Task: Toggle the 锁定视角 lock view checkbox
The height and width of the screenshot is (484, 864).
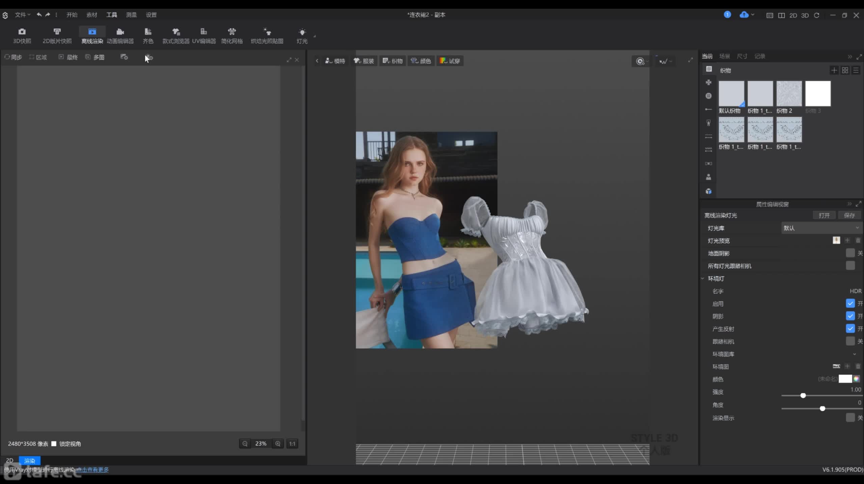Action: coord(54,444)
